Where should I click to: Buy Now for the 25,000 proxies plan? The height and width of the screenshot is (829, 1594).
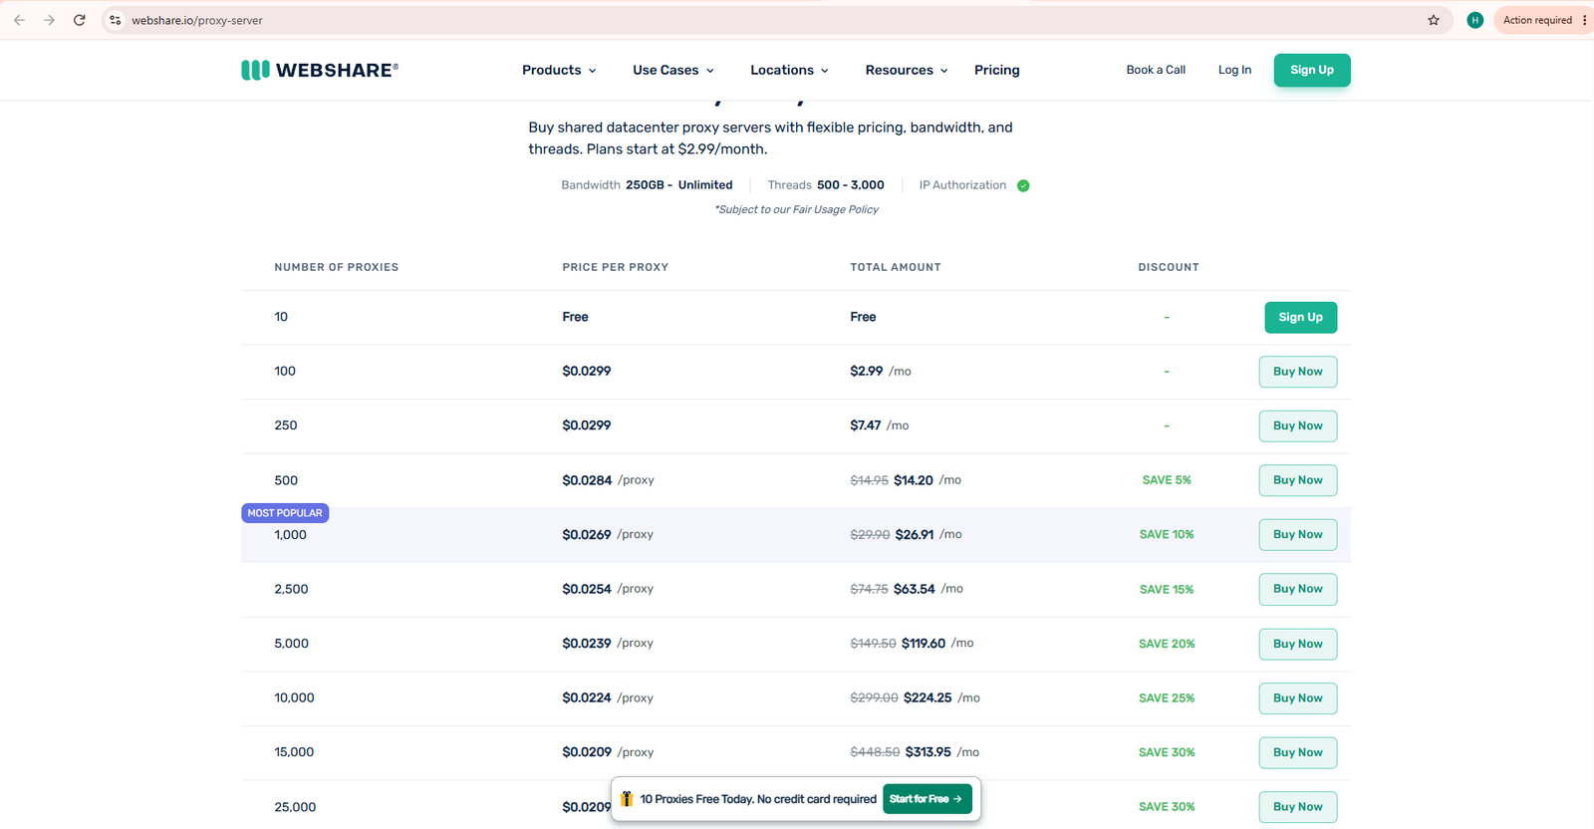(x=1298, y=806)
